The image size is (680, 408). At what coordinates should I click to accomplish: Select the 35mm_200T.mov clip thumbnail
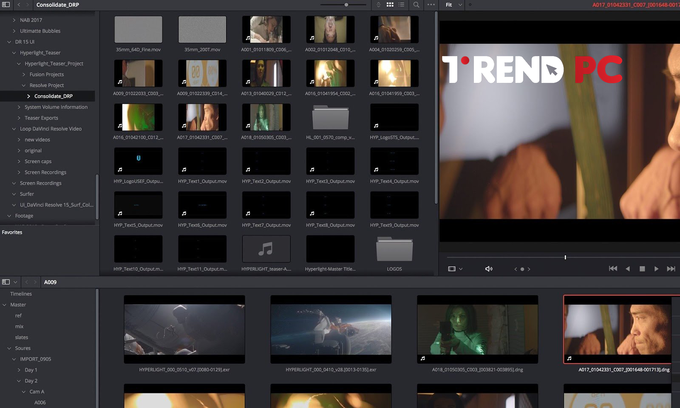pyautogui.click(x=202, y=29)
